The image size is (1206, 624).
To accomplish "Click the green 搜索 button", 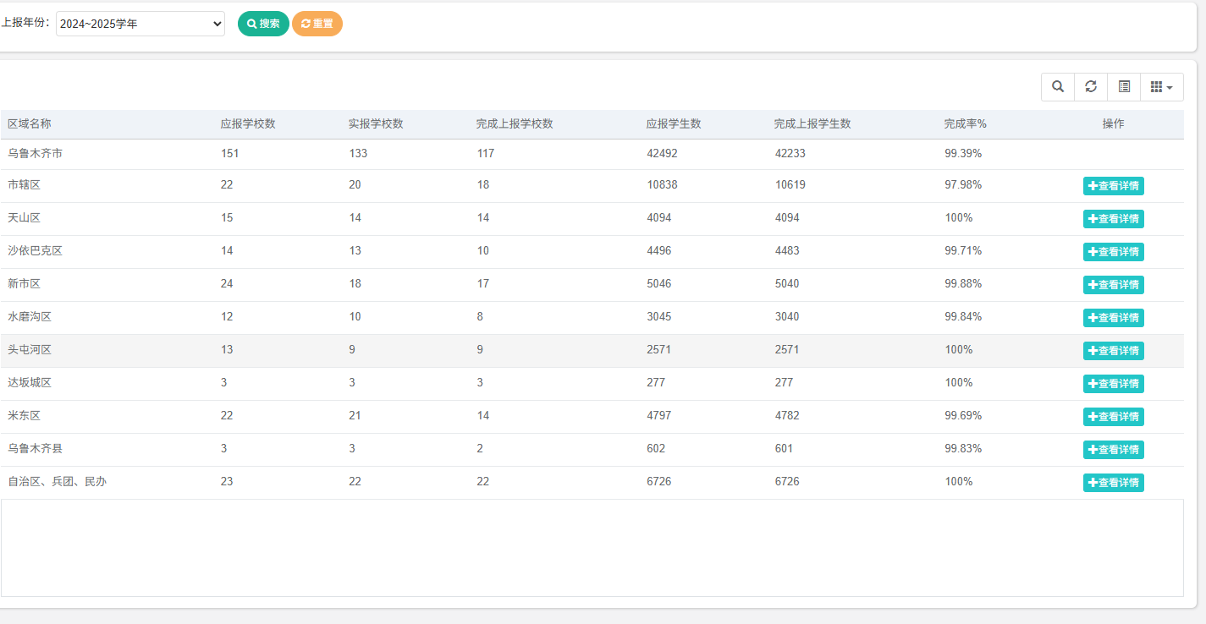I will (263, 24).
